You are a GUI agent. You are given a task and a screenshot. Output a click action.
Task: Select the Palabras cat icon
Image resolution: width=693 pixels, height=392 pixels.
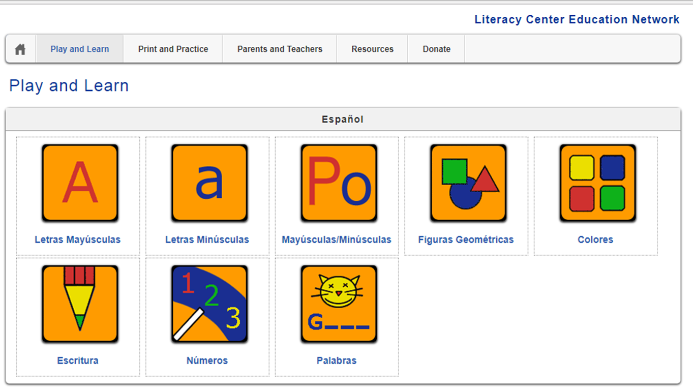(339, 304)
